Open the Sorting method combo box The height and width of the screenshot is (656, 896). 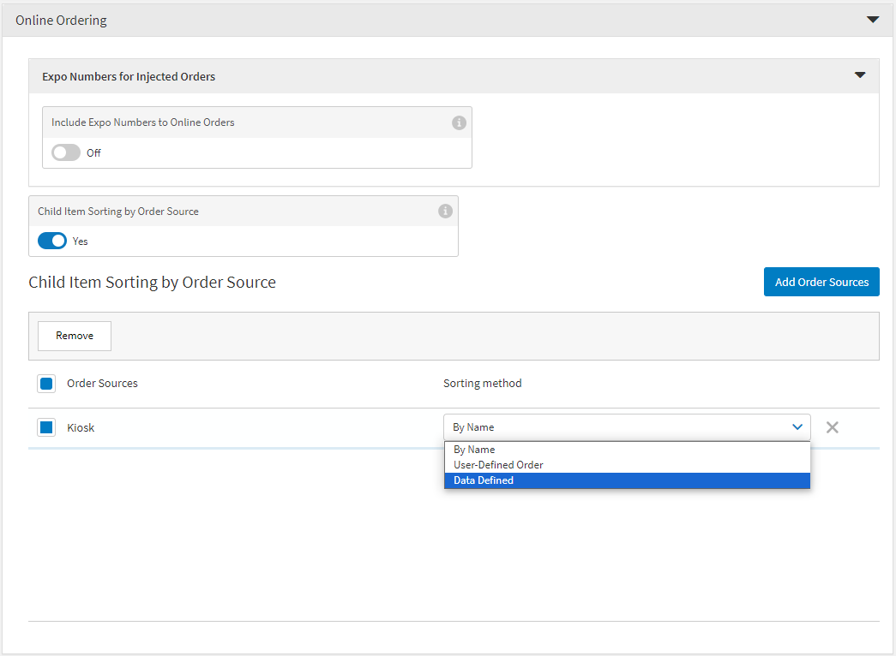click(626, 426)
